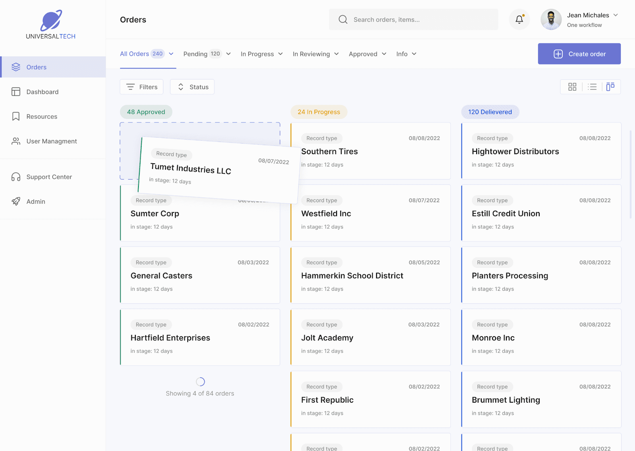Image resolution: width=635 pixels, height=451 pixels.
Task: Click the Admin rocket icon
Action: point(16,201)
